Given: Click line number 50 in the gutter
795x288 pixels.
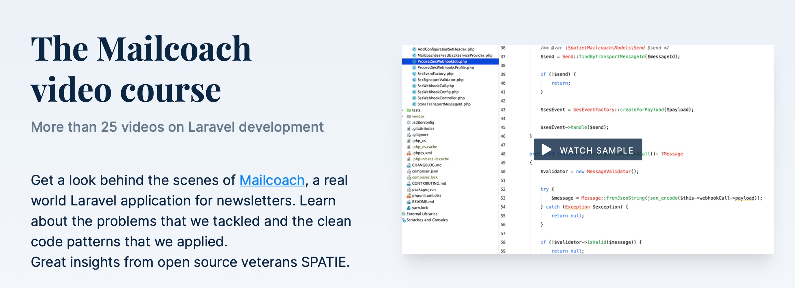Looking at the screenshot, I should click(503, 172).
